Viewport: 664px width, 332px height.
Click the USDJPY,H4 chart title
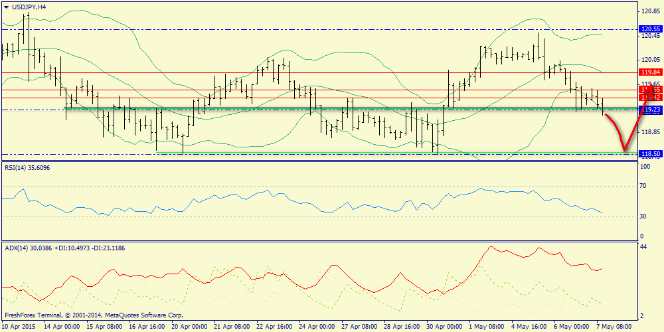[30, 7]
